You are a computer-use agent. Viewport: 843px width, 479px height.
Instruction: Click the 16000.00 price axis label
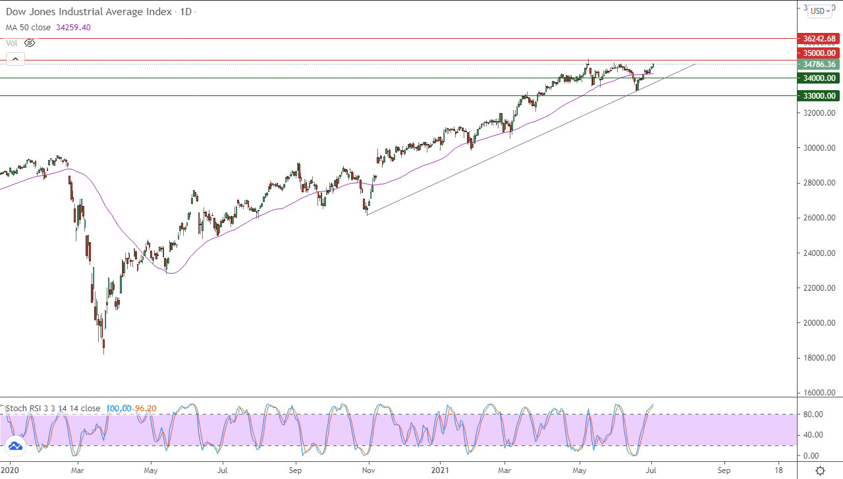pos(819,393)
